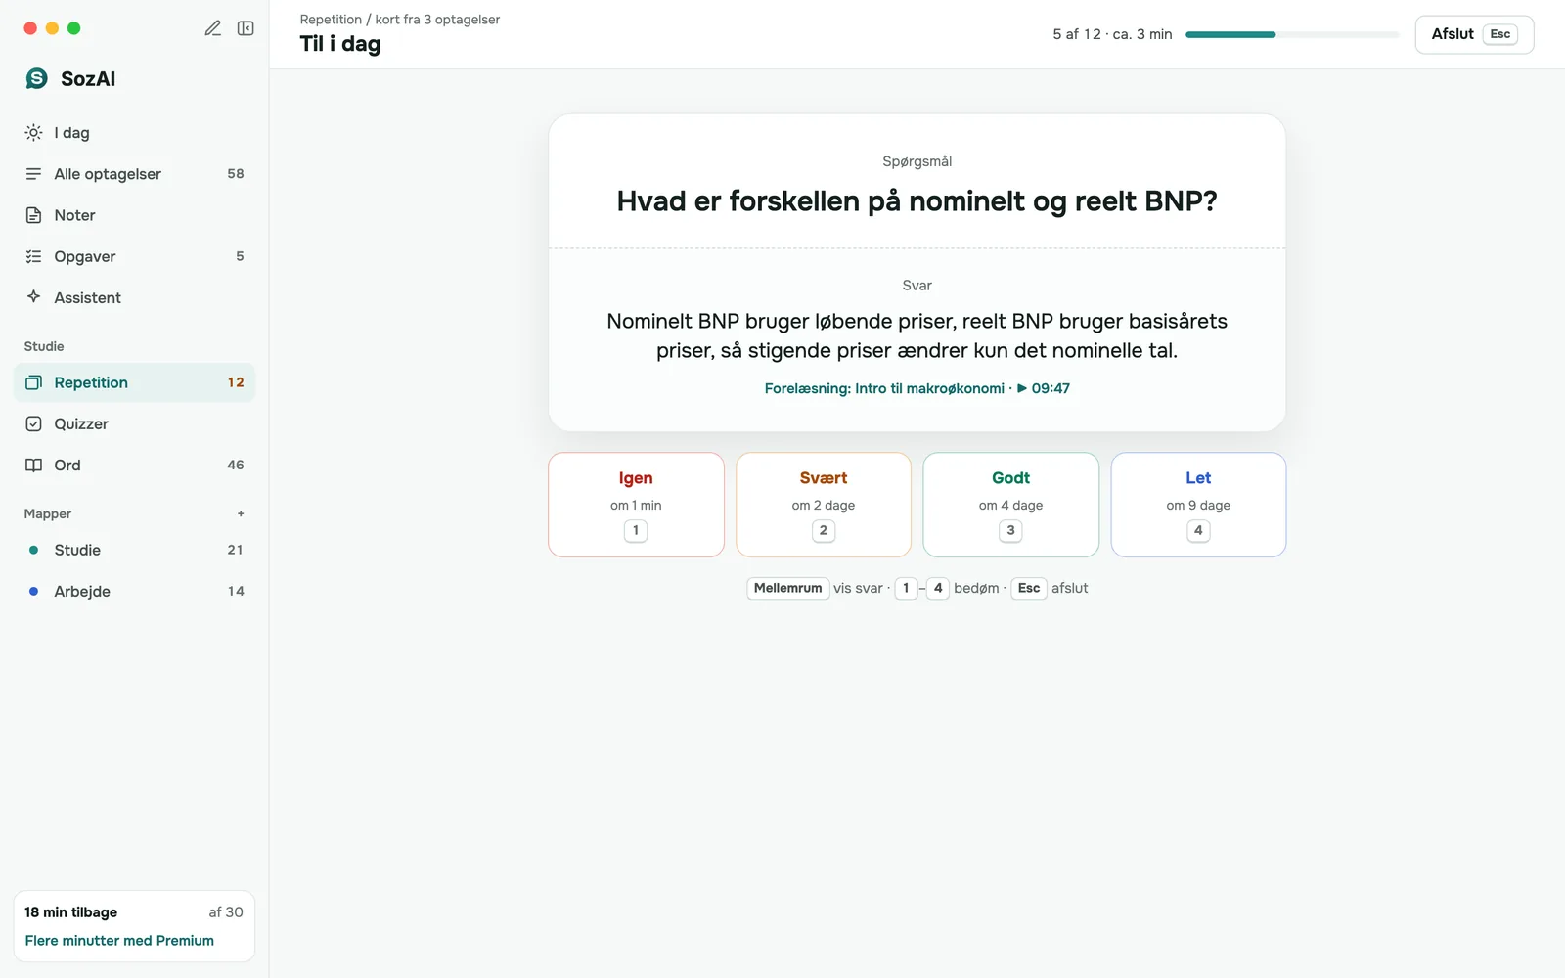Click the 18 min tilbage quota text

pos(70,911)
